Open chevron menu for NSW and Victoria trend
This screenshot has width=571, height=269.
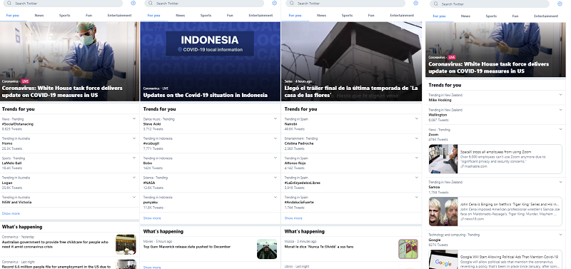pos(134,197)
